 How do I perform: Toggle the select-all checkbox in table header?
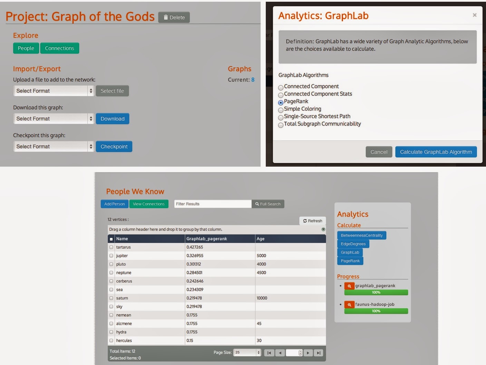[x=111, y=239]
